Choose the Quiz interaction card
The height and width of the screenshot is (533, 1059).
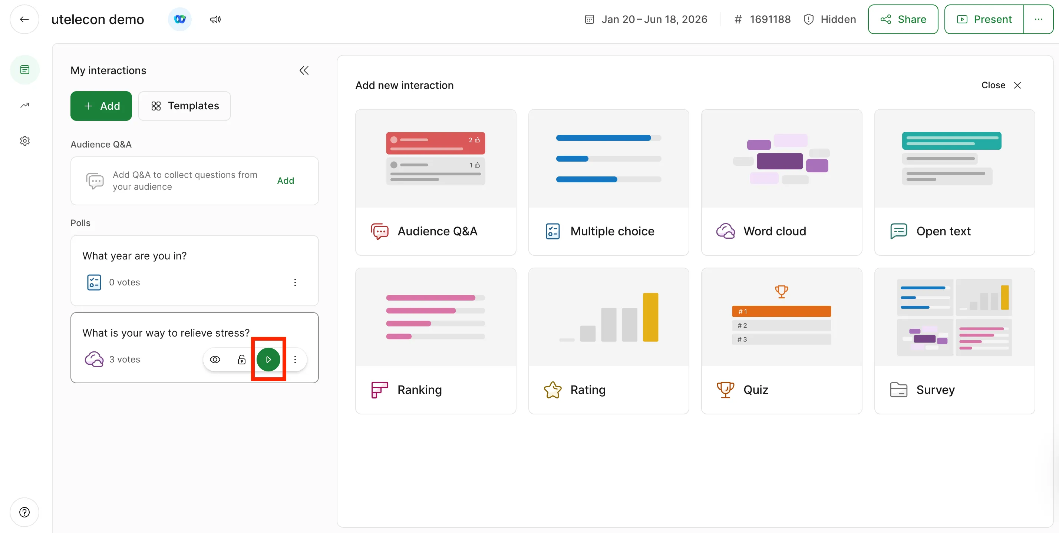click(x=781, y=341)
